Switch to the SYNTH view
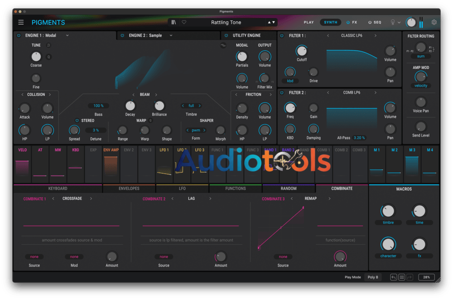This screenshot has width=453, height=299. [x=330, y=22]
